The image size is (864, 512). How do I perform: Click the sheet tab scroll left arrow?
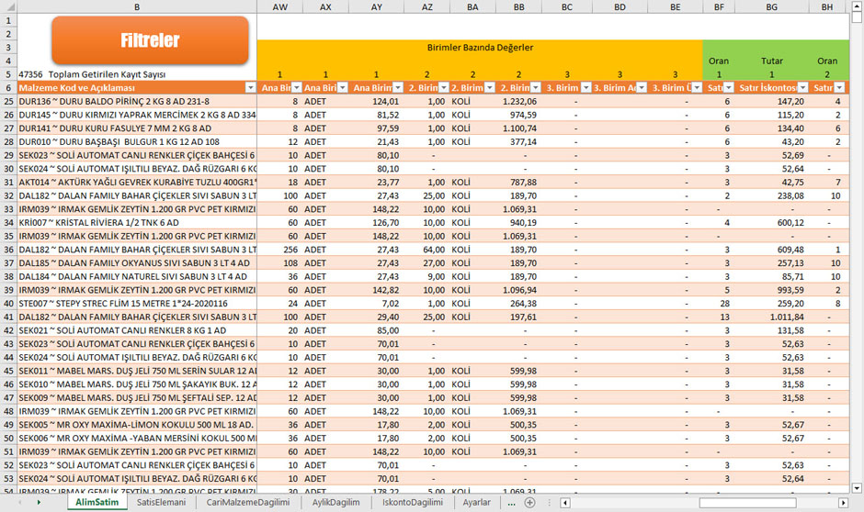point(20,502)
